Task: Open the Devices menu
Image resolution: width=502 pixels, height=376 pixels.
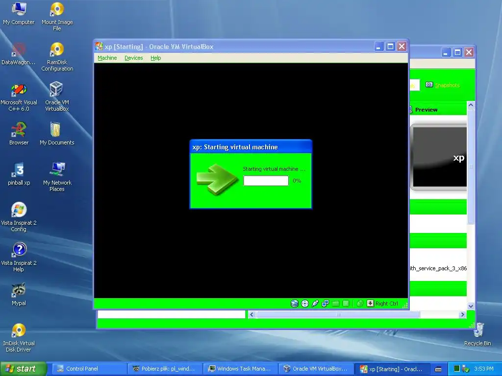Action: tap(133, 58)
